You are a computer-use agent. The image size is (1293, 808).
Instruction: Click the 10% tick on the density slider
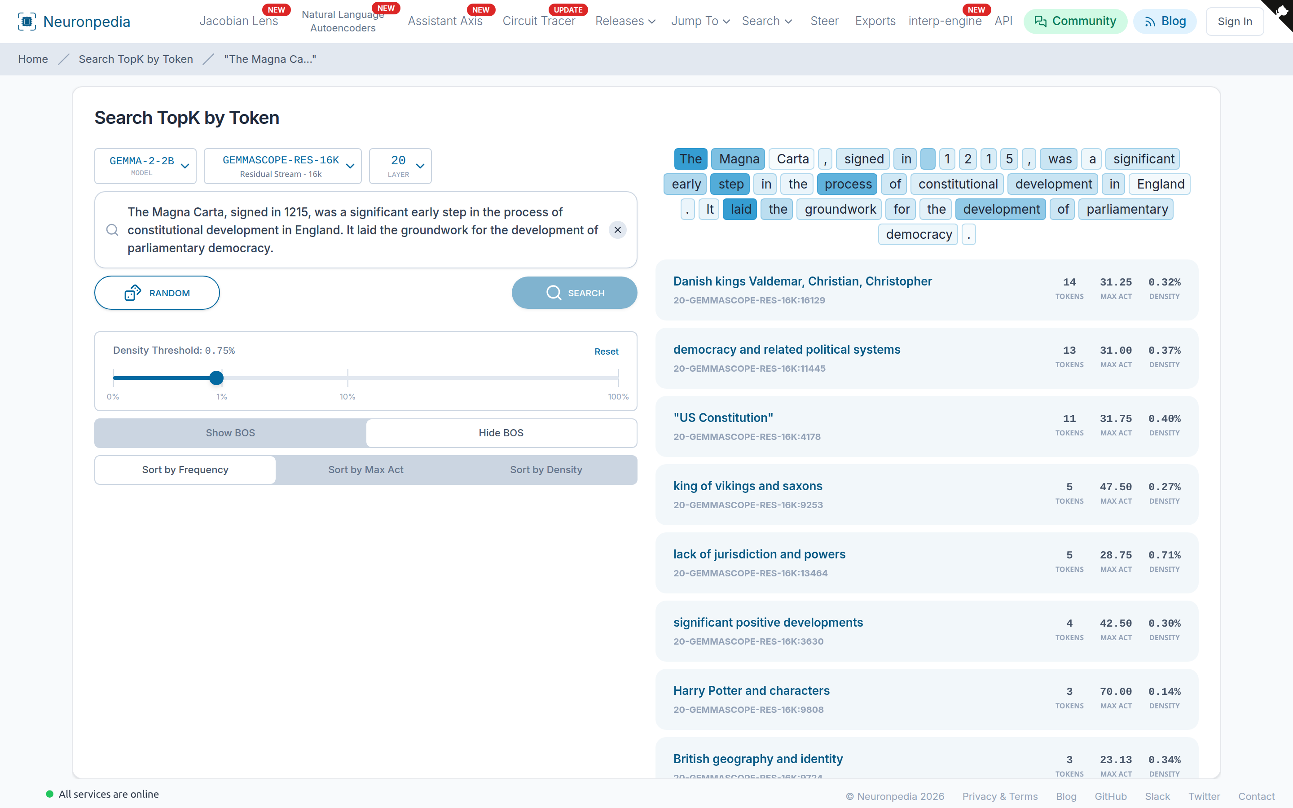347,378
